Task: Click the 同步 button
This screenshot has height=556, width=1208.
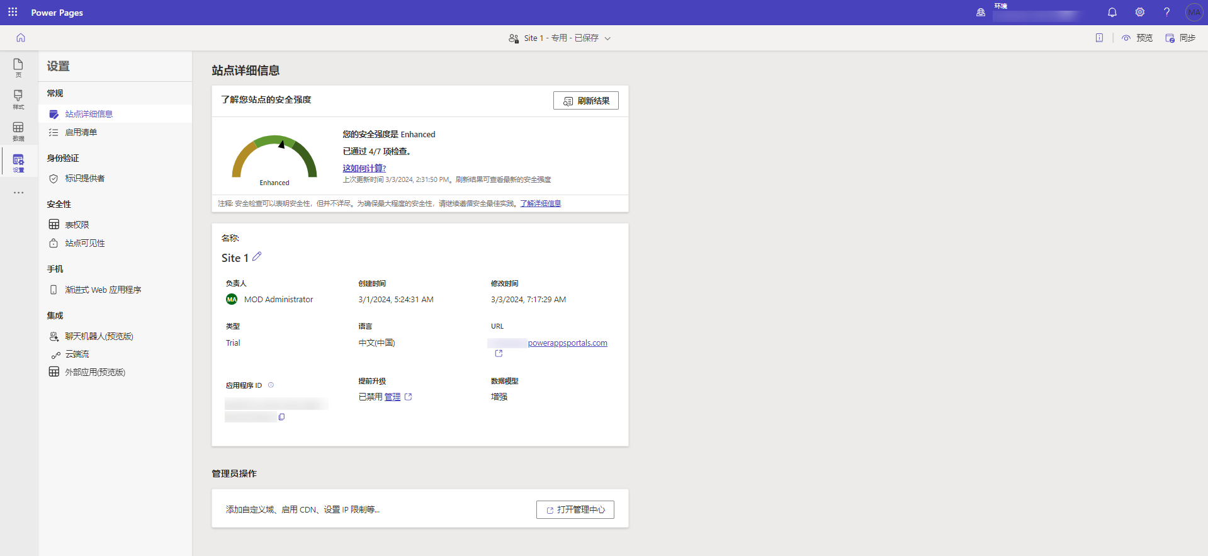Action: [1180, 38]
